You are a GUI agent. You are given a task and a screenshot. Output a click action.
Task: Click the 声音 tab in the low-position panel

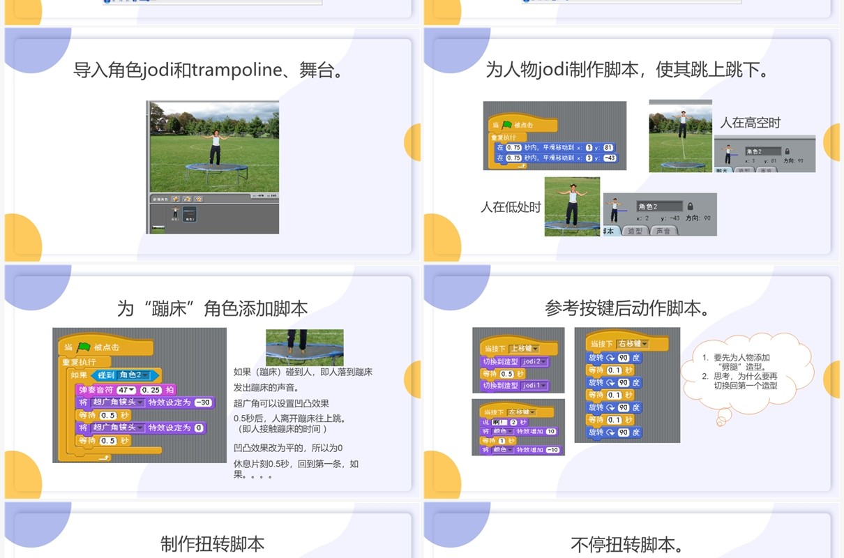663,231
